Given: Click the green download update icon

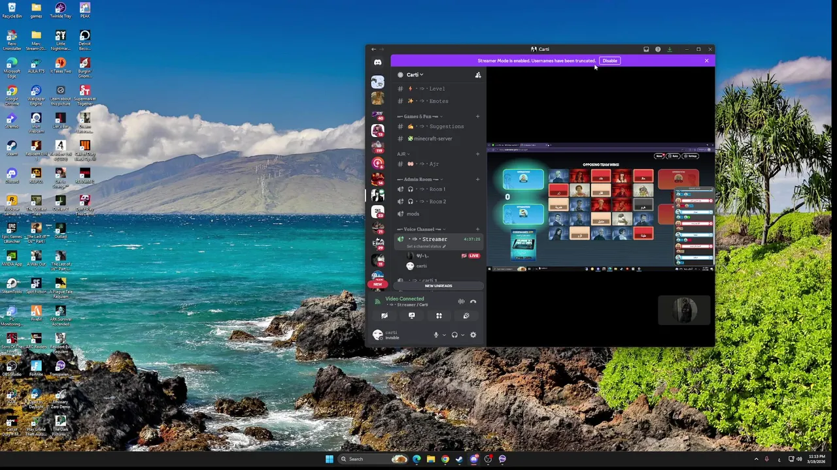Looking at the screenshot, I should pyautogui.click(x=670, y=49).
